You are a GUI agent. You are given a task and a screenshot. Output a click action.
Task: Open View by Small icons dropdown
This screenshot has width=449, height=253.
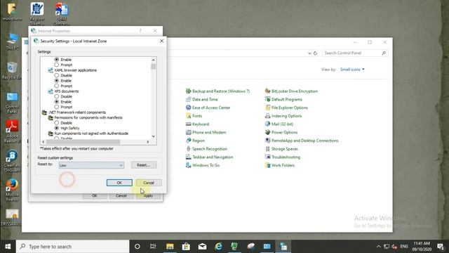[x=352, y=70]
